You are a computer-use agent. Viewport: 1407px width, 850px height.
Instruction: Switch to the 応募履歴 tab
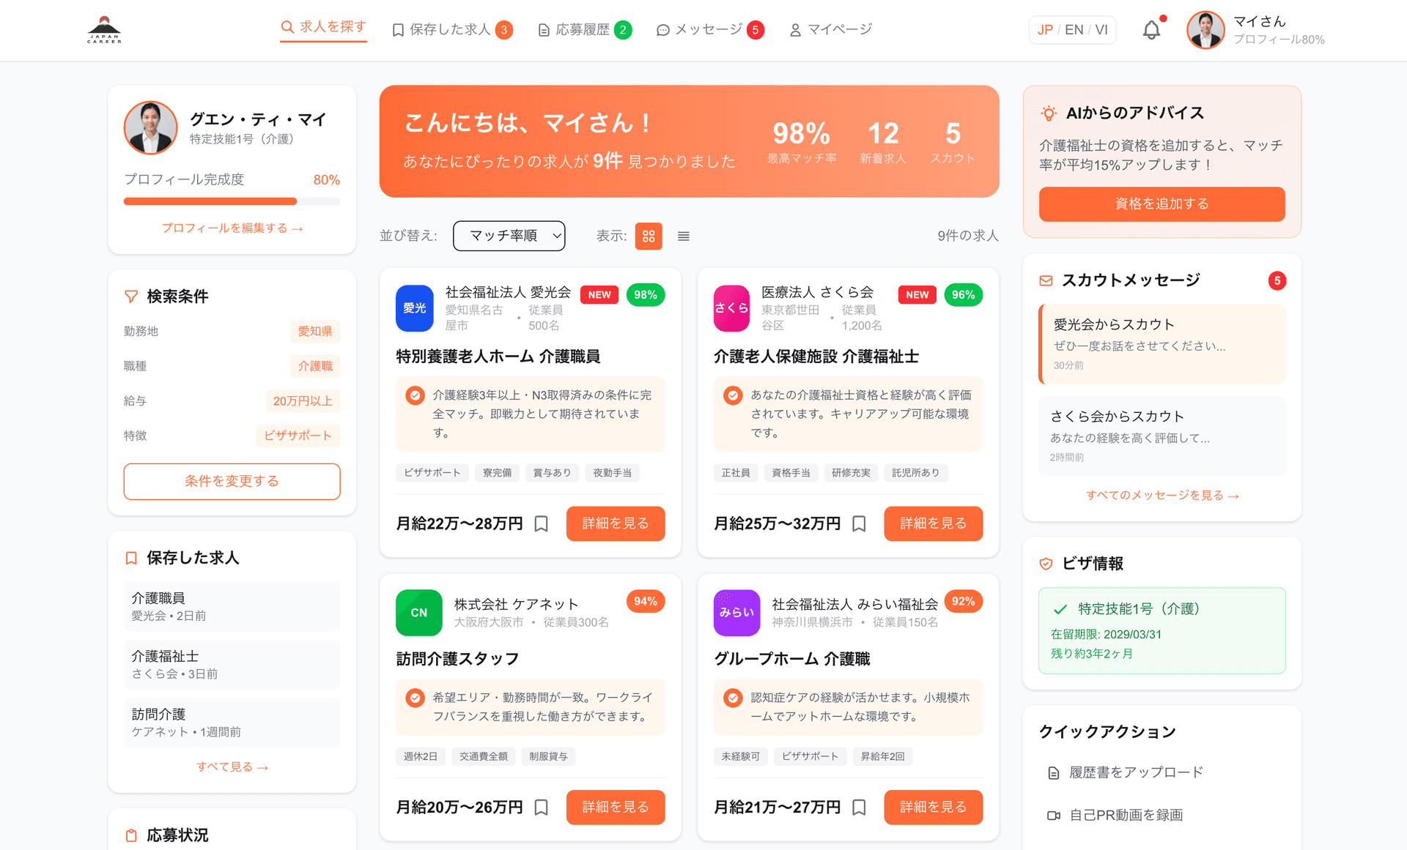584,29
